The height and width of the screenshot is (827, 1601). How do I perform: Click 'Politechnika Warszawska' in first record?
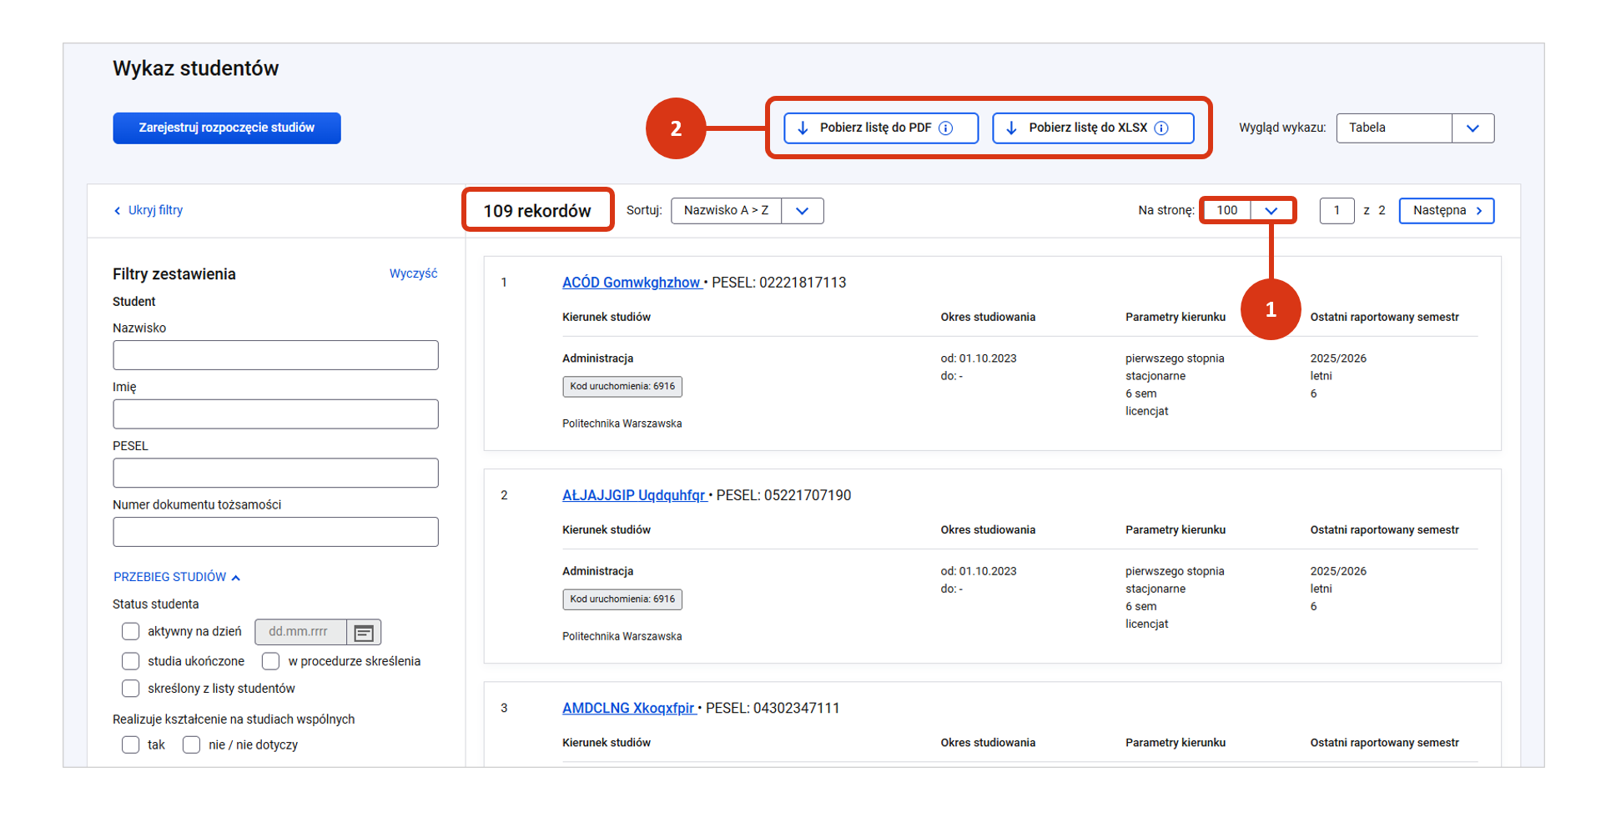pyautogui.click(x=622, y=424)
